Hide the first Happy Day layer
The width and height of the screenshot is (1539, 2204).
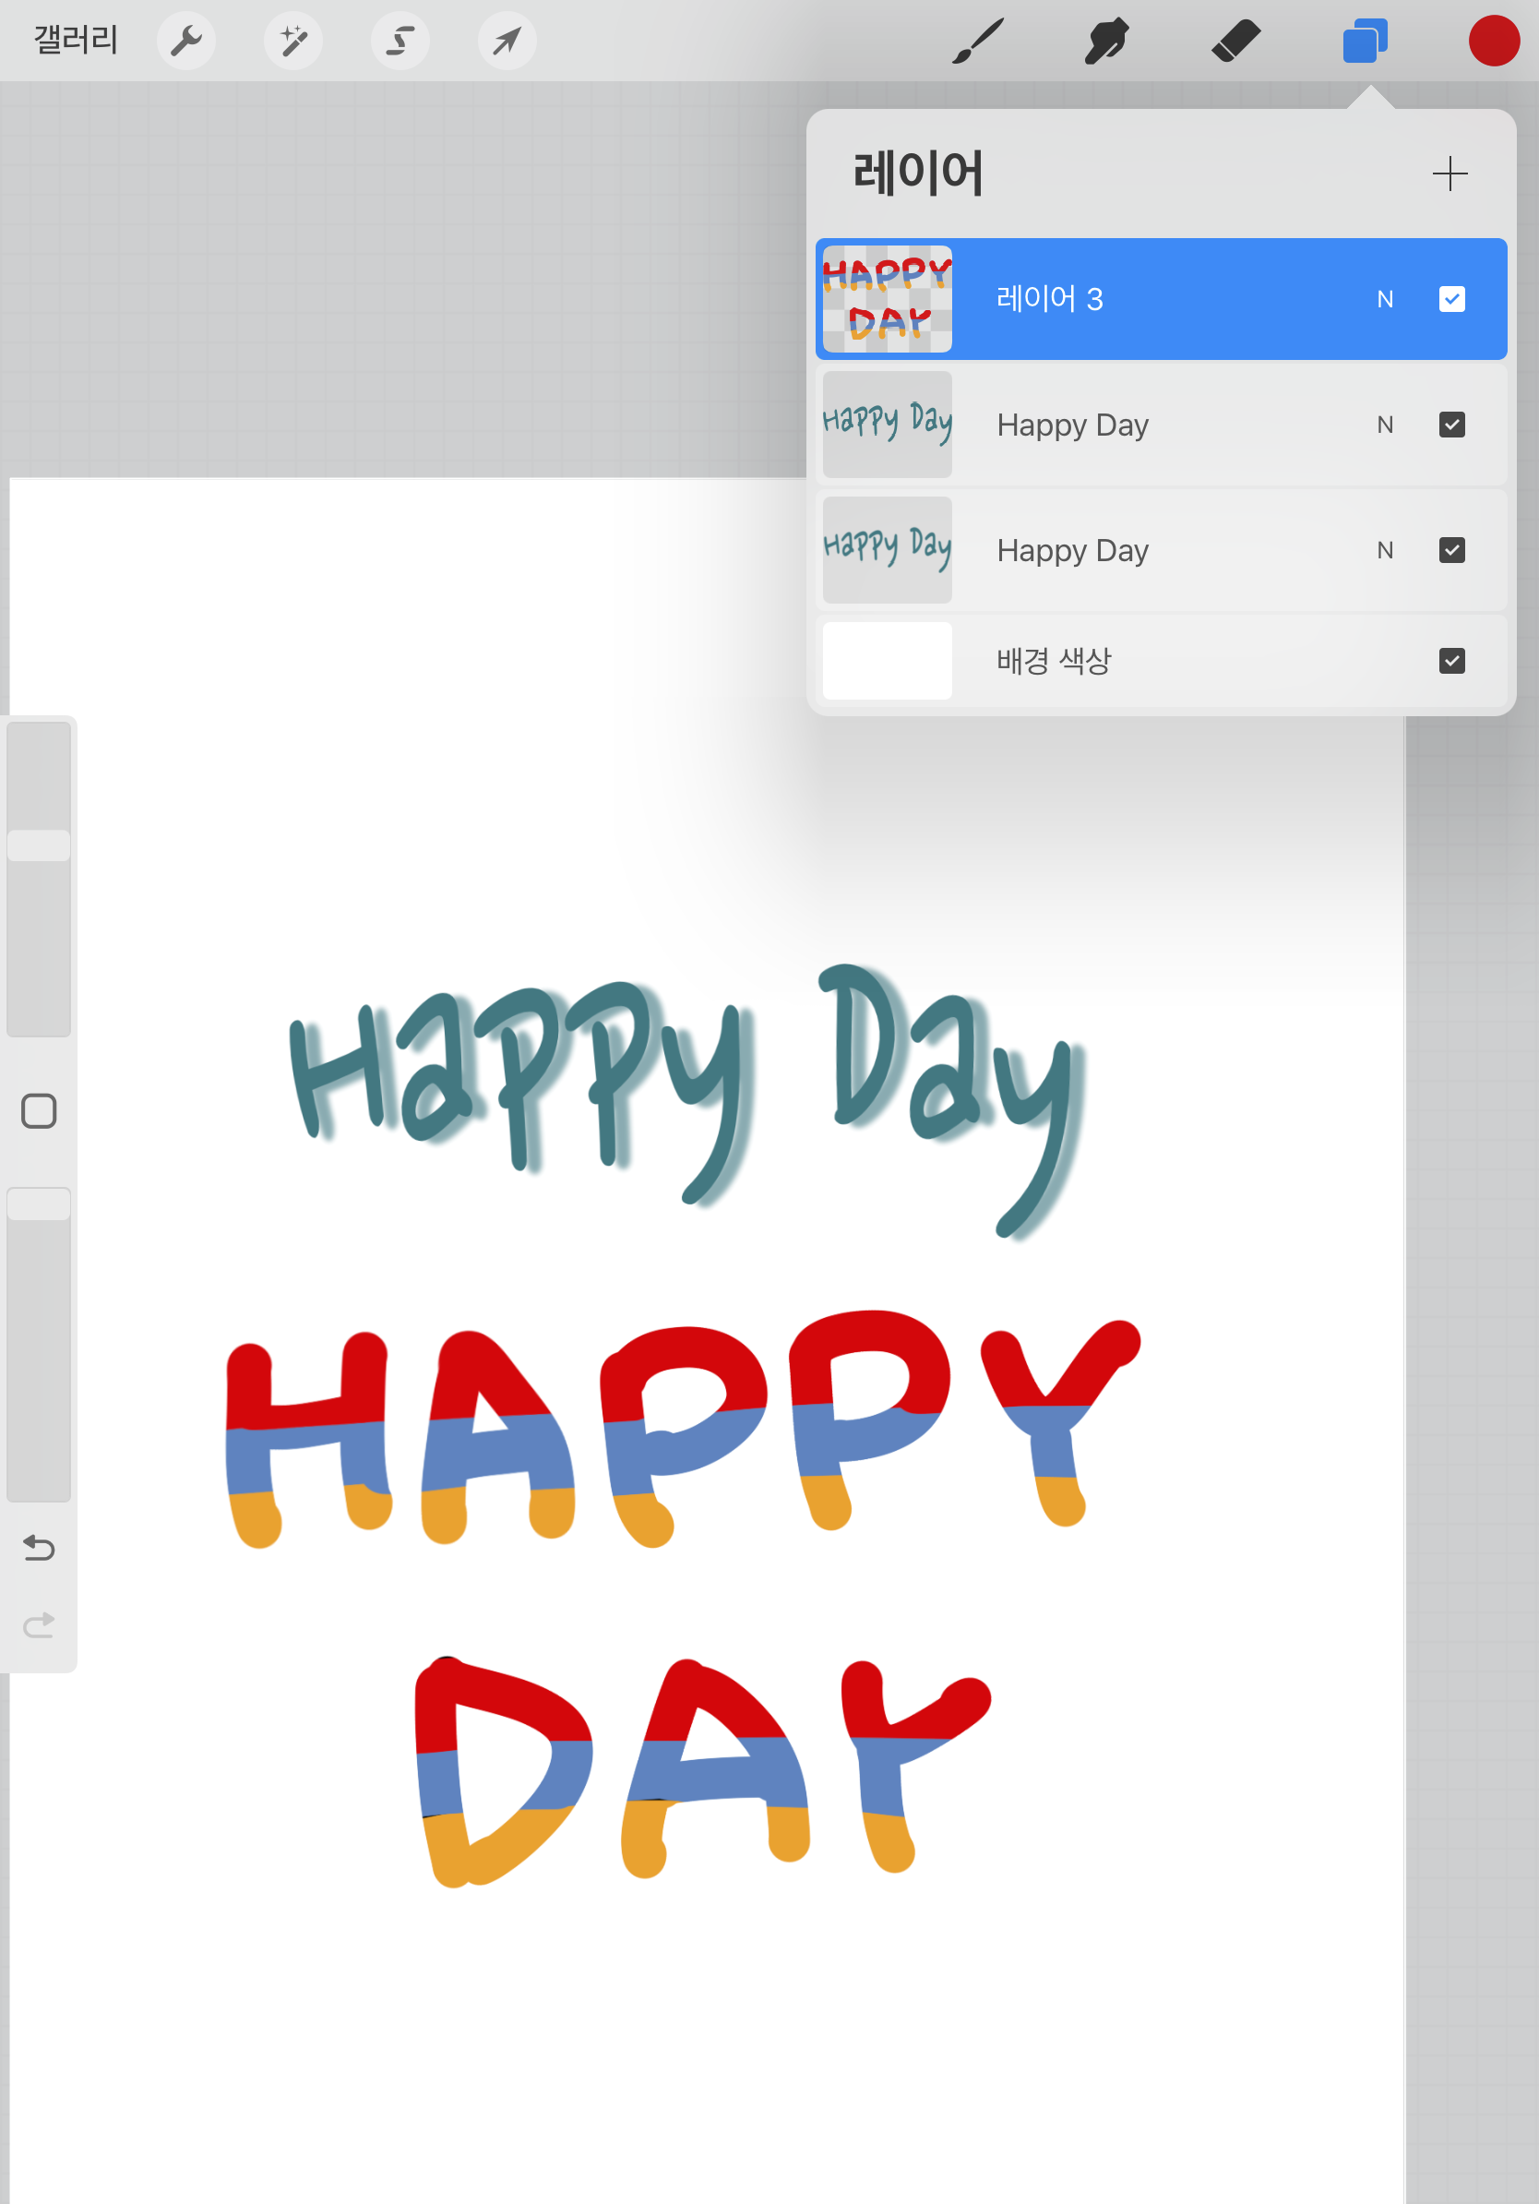click(x=1451, y=425)
